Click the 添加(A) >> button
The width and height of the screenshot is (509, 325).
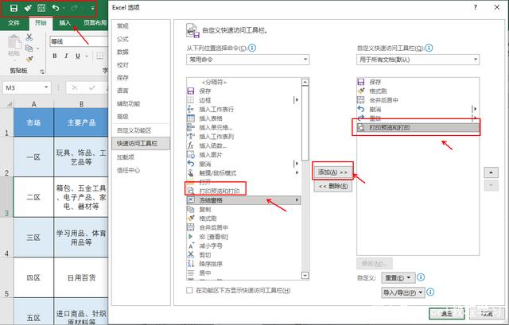pos(333,172)
